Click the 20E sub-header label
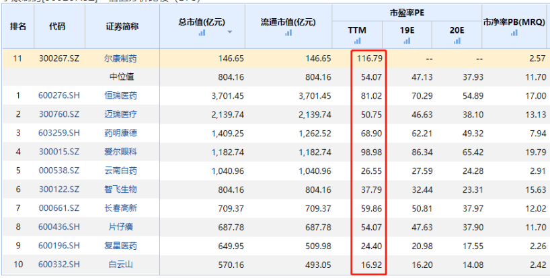 pyautogui.click(x=457, y=30)
